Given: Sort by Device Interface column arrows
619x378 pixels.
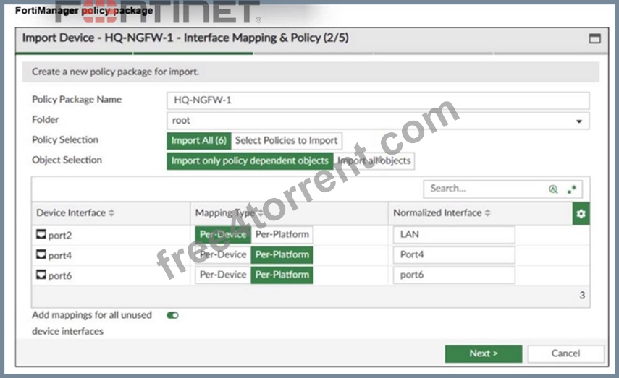Looking at the screenshot, I should tap(111, 212).
